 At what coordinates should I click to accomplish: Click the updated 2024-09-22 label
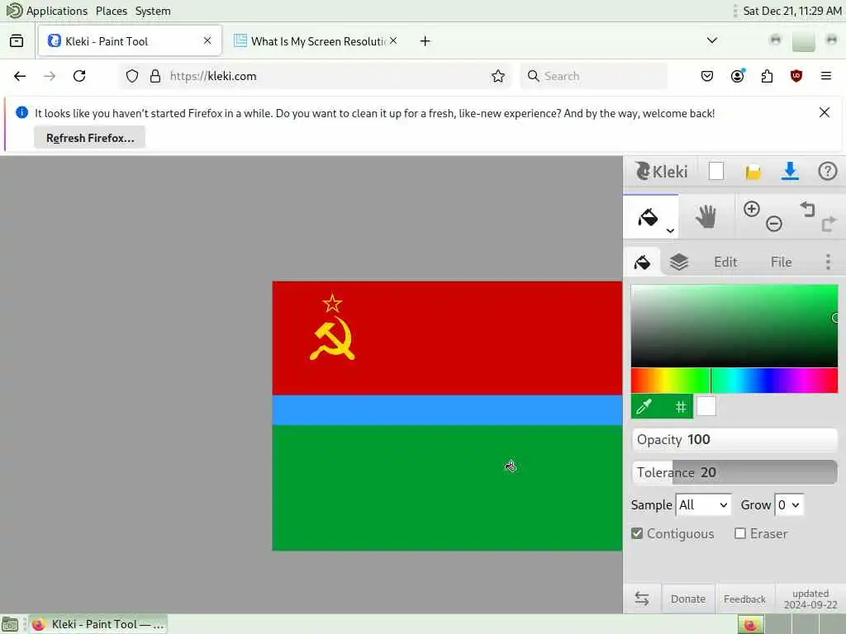[x=810, y=599]
